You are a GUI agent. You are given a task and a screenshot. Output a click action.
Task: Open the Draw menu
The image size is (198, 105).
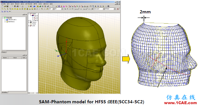coord(22,4)
